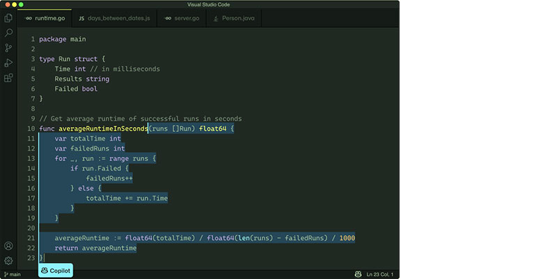
Task: Click 'var totalTime int' line
Action: 88,138
